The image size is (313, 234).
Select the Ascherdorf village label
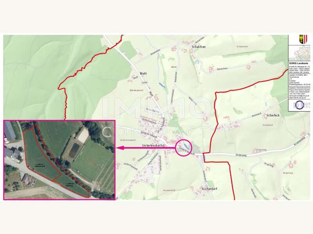[x=209, y=189]
